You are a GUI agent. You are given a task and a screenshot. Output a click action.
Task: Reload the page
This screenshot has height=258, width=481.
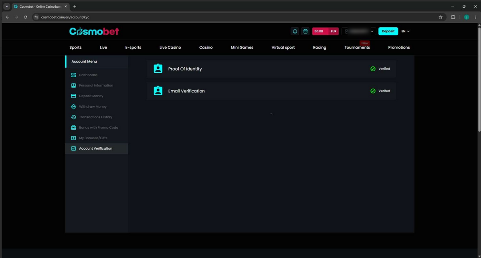pyautogui.click(x=26, y=17)
